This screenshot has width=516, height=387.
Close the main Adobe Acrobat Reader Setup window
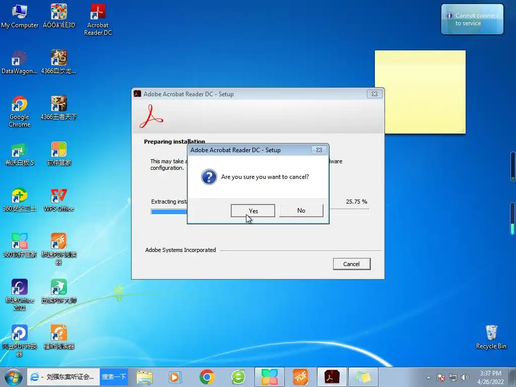tap(374, 94)
